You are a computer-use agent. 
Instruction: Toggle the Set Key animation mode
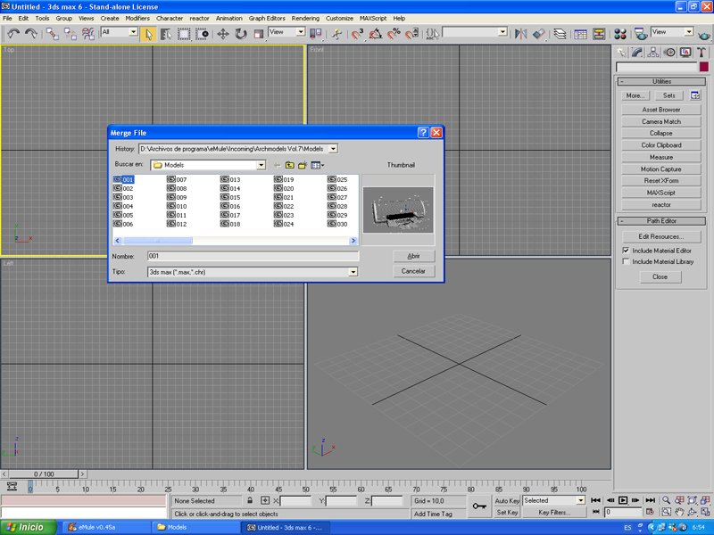pos(507,512)
